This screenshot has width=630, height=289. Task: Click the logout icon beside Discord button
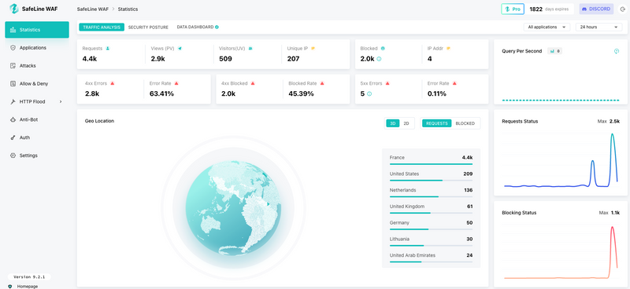pos(622,9)
